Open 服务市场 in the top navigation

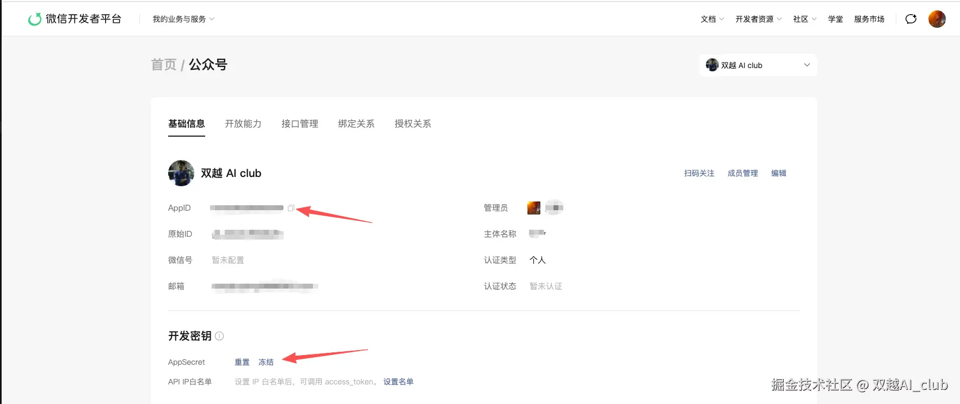coord(869,19)
